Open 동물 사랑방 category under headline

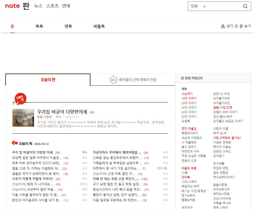tap(44, 117)
